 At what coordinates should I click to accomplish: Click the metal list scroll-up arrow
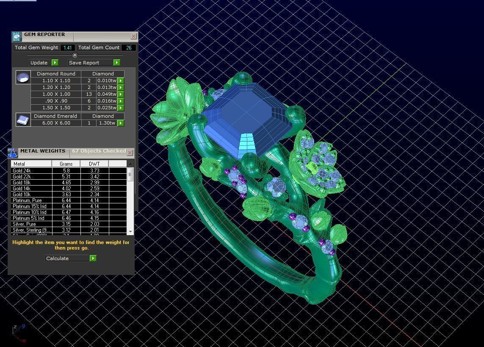tap(130, 164)
